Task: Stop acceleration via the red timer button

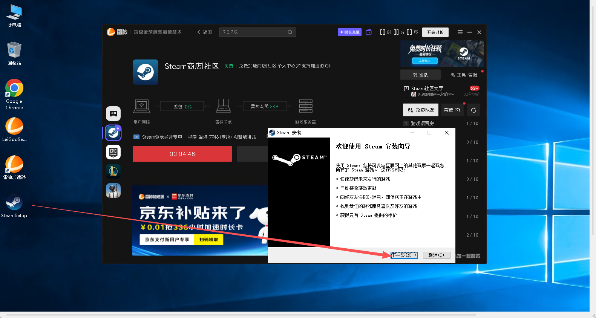Action: pyautogui.click(x=182, y=154)
